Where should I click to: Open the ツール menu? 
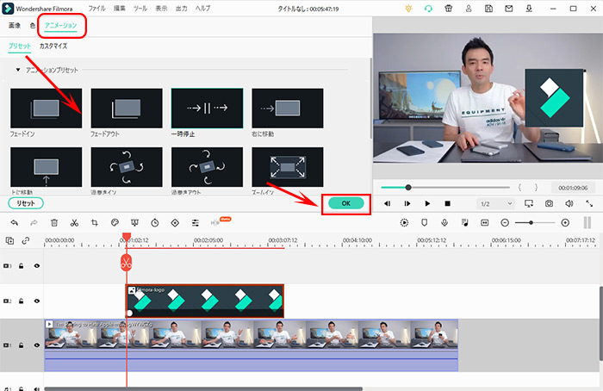point(140,8)
